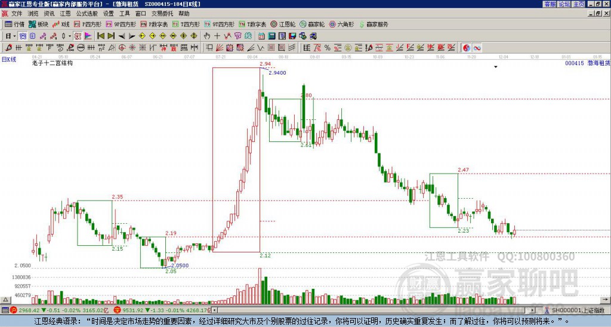Viewport: 611px width, 327px height.
Task: Open the 行情 quotes view
Action: pyautogui.click(x=15, y=24)
